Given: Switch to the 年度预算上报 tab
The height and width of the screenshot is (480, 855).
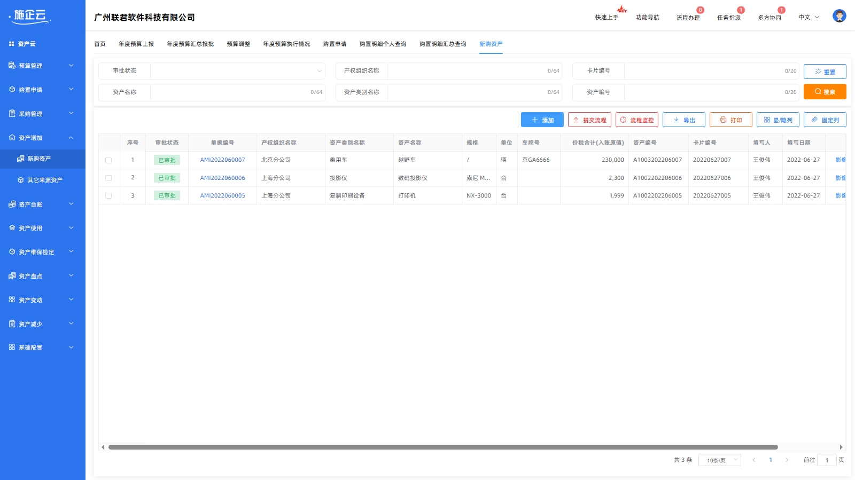Looking at the screenshot, I should (136, 44).
